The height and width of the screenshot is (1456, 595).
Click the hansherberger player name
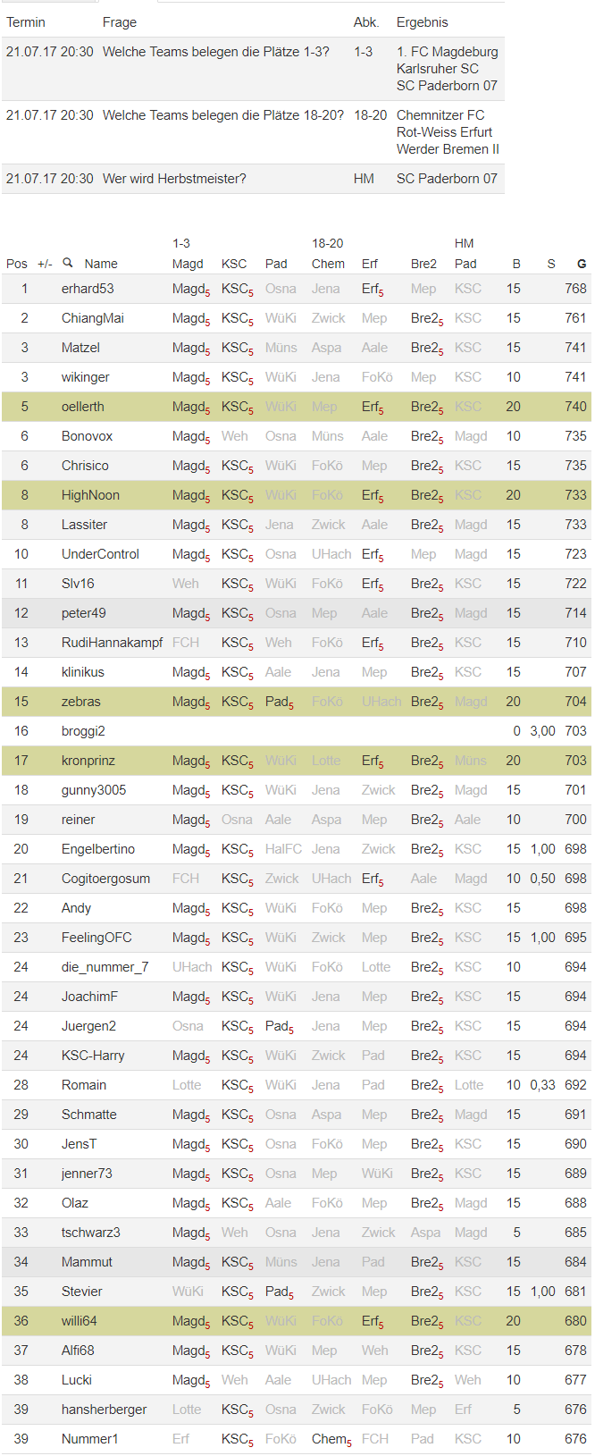coord(104,1410)
